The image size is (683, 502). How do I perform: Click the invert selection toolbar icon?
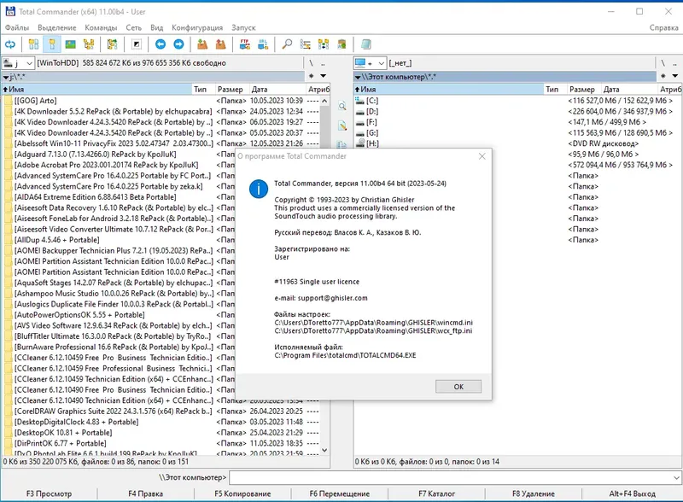[x=137, y=44]
